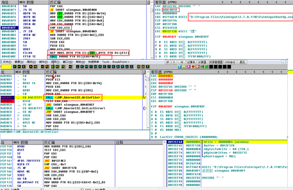Select the CMP EDX,ECX instruction row

coord(60,28)
